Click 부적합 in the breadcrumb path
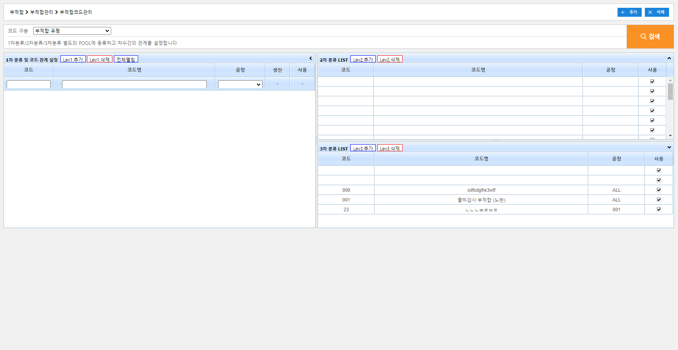The width and height of the screenshot is (678, 350). point(17,12)
